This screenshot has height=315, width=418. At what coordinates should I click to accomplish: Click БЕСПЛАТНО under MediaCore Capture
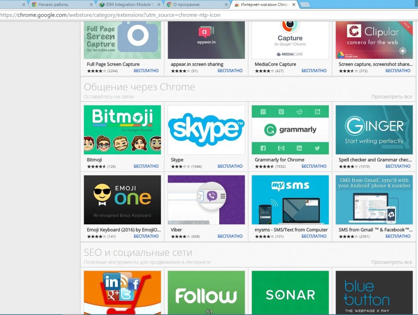pos(314,71)
